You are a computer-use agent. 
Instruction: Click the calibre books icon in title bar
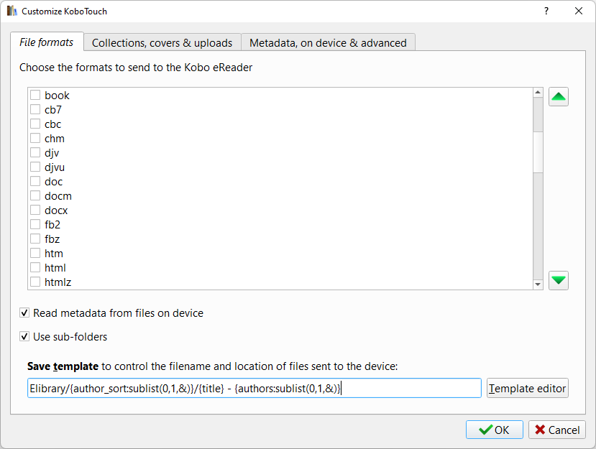click(x=12, y=11)
